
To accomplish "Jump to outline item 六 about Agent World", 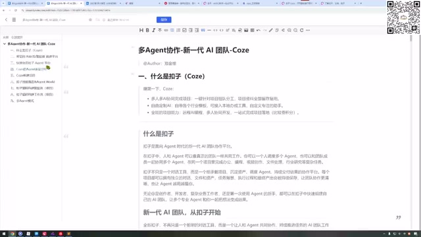I will coord(32,82).
